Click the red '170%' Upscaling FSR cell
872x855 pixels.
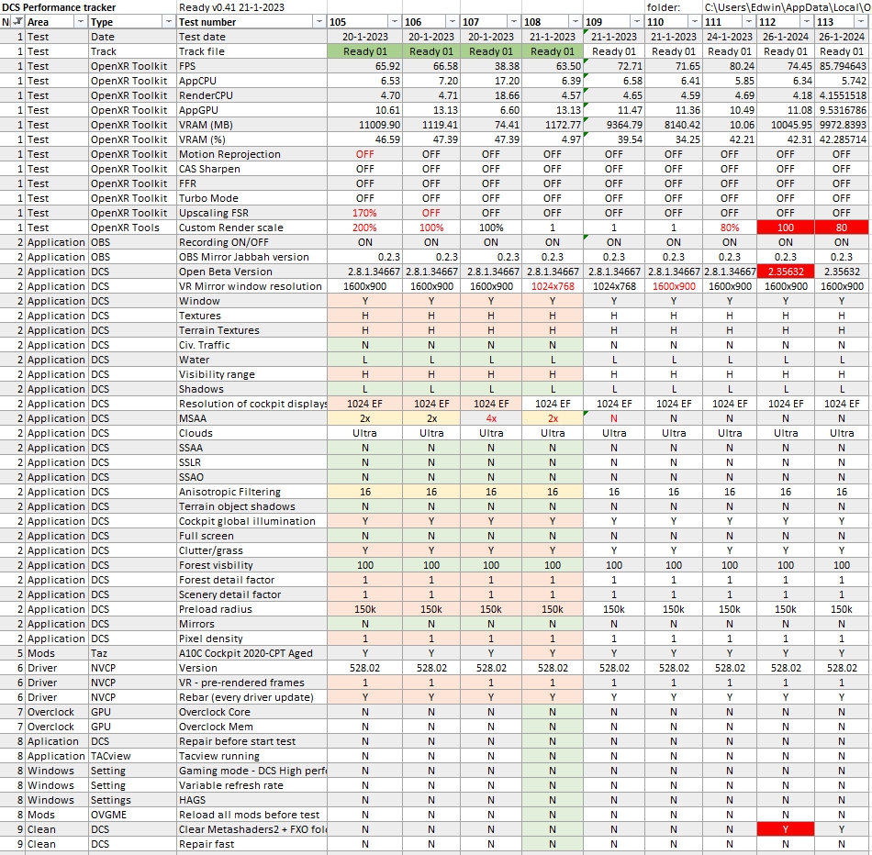click(364, 213)
